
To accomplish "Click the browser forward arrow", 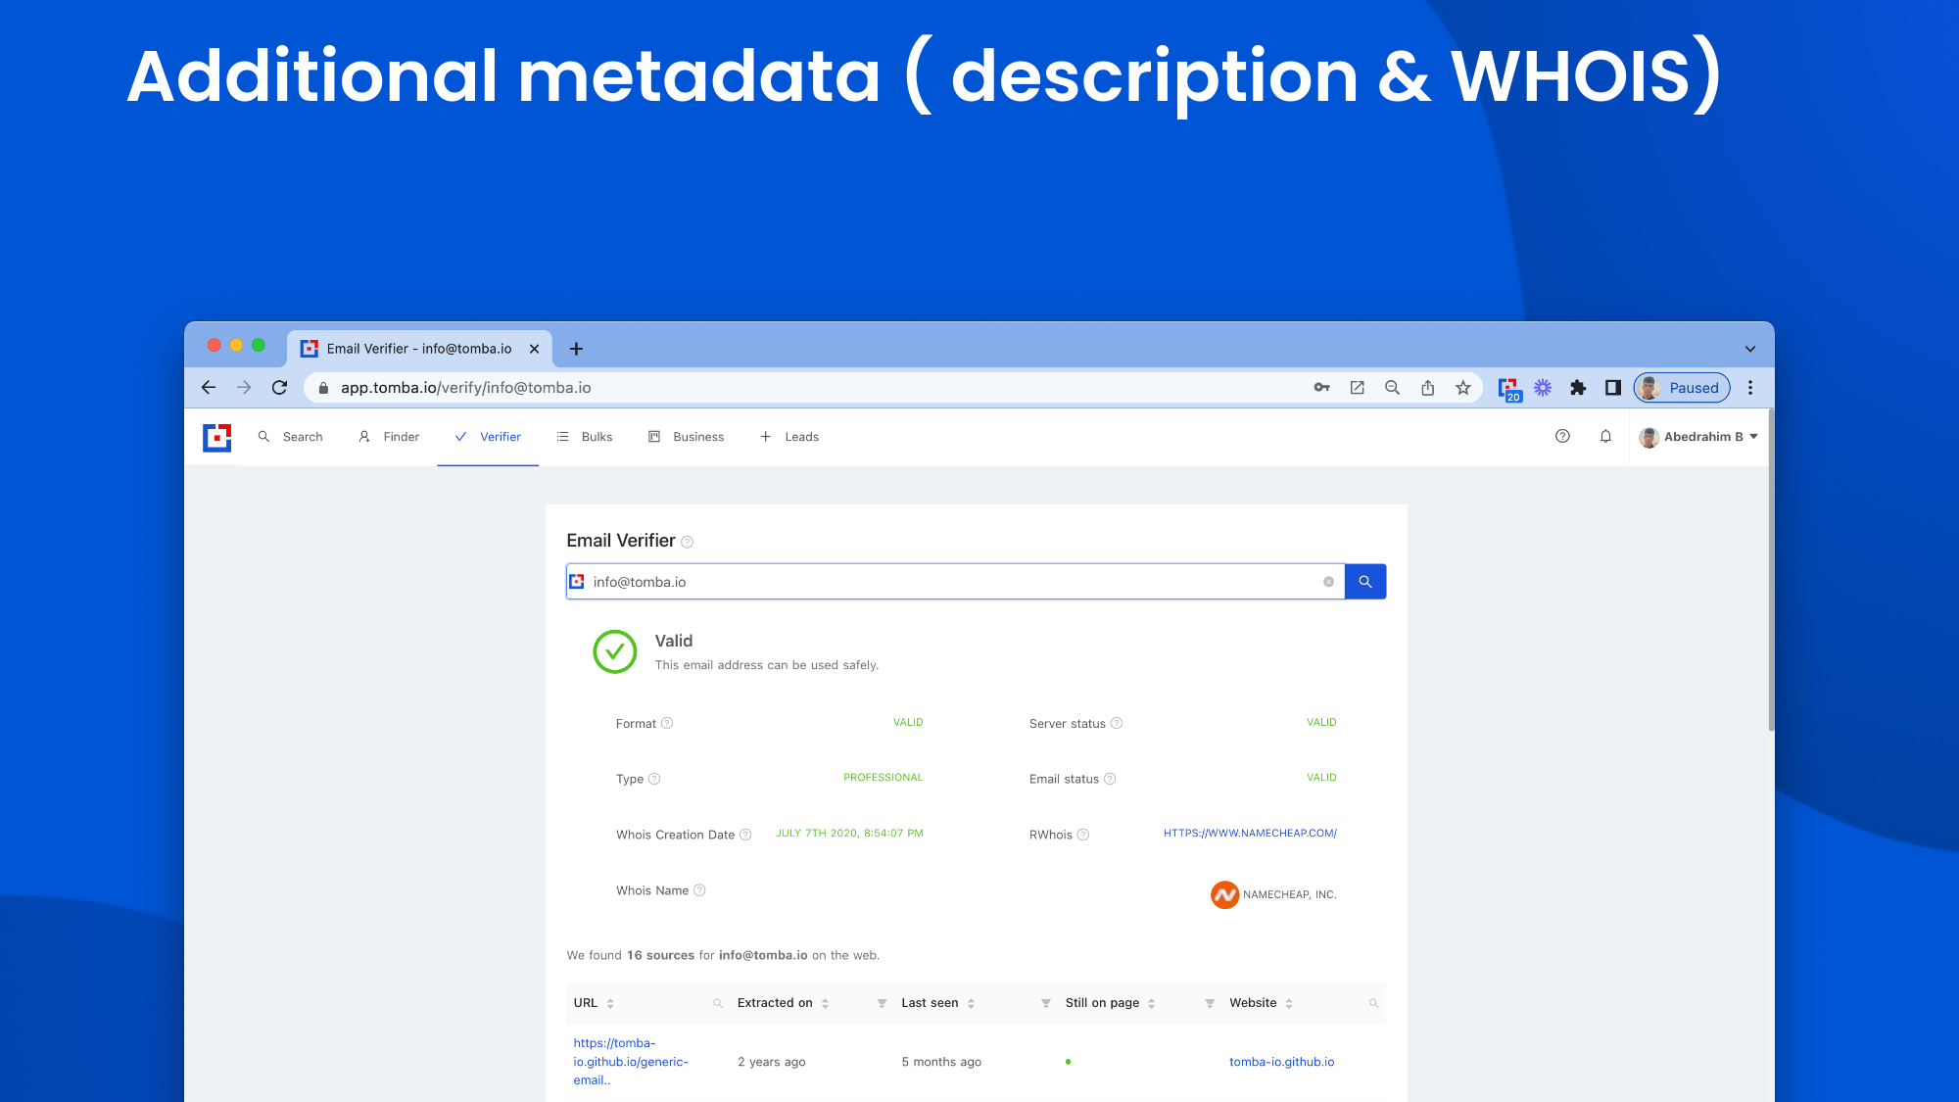I will pyautogui.click(x=244, y=388).
